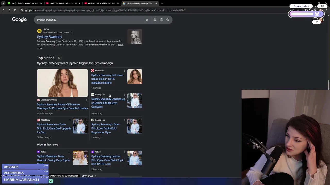The image size is (330, 185).
Task: Open a new browser tab
Action: 162,3
